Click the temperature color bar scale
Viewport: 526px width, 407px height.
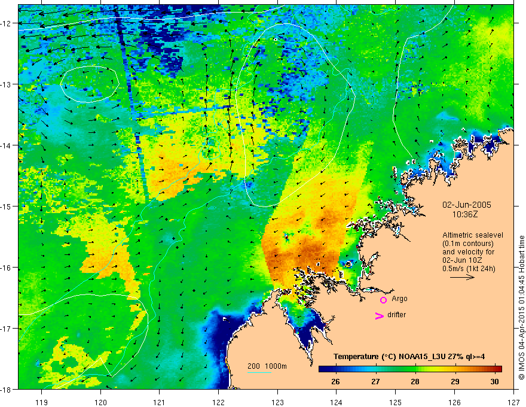[410, 369]
